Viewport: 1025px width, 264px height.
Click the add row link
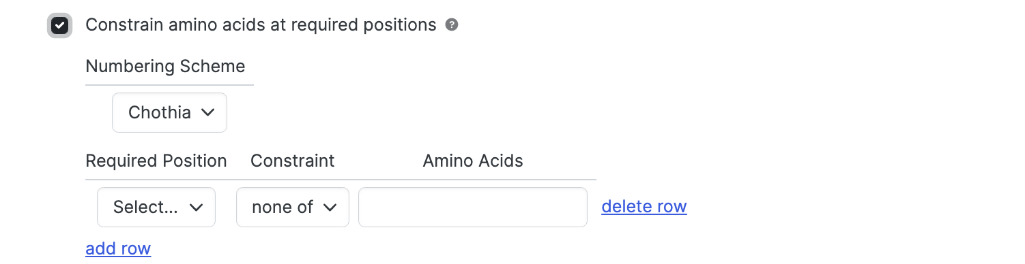pos(118,248)
